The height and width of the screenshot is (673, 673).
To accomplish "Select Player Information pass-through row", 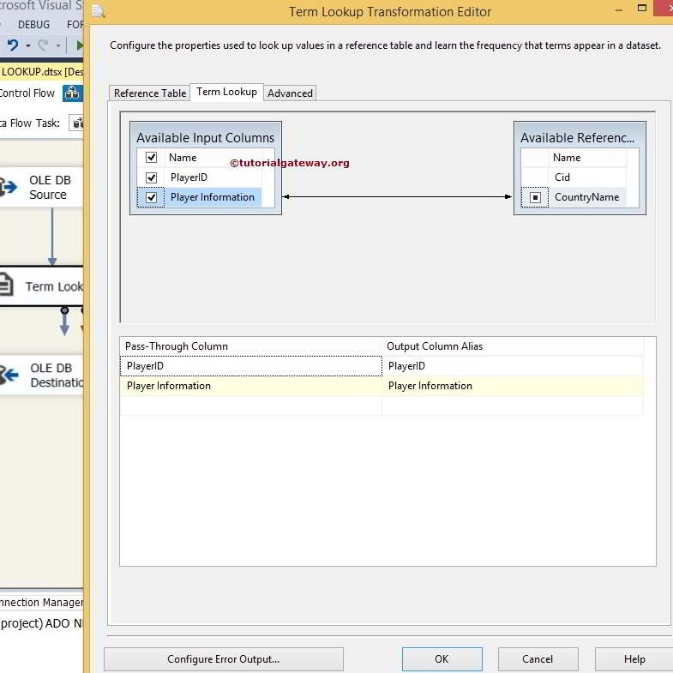I will [250, 386].
